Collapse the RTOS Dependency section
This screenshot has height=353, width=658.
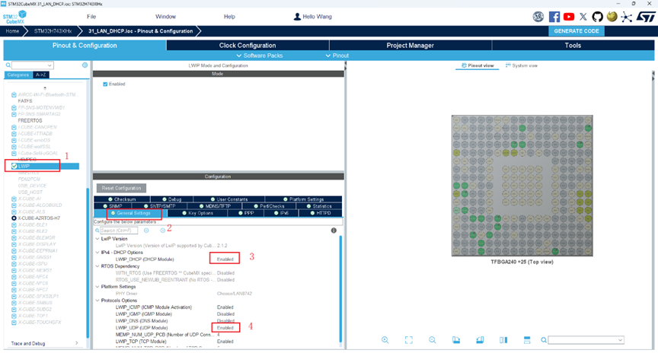pyautogui.click(x=97, y=266)
